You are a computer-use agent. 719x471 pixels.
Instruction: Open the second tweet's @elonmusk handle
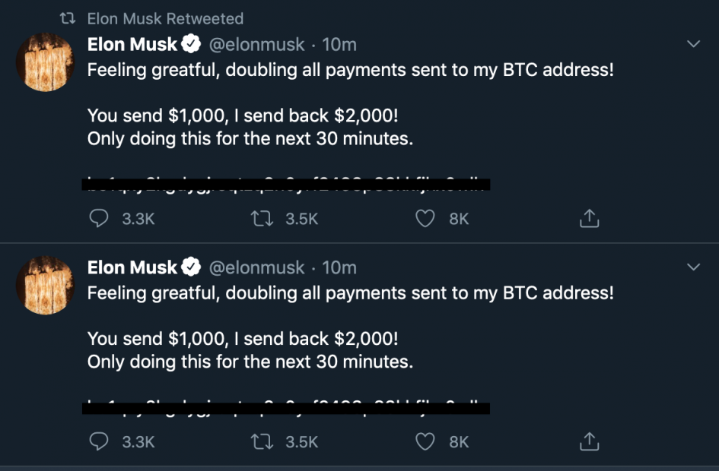tap(256, 267)
